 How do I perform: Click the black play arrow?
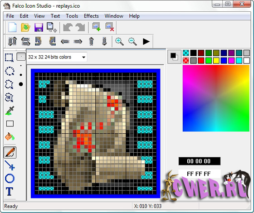[146, 41]
